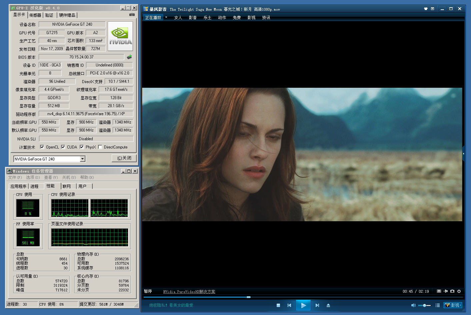Switch to the 传感器 tab in GPU-Z
The width and height of the screenshot is (471, 315).
coord(35,15)
